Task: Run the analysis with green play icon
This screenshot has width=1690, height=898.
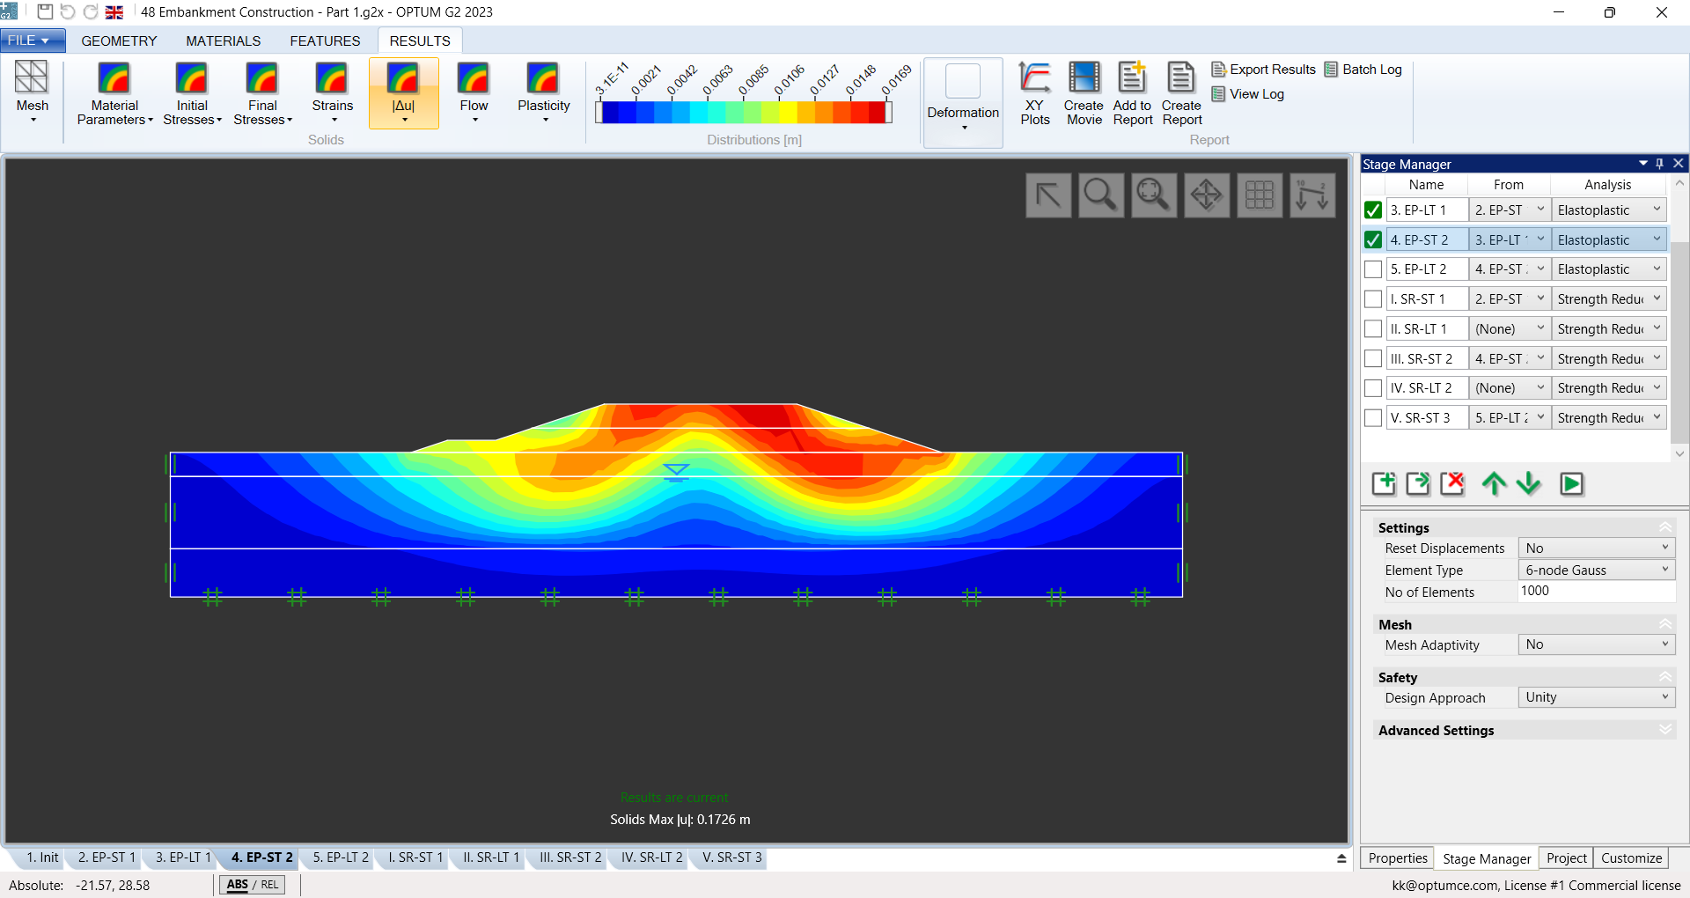Action: click(x=1571, y=483)
